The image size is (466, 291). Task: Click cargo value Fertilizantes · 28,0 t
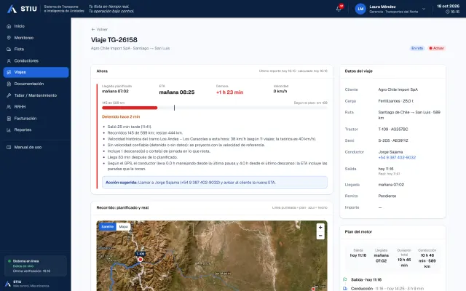[x=396, y=101]
